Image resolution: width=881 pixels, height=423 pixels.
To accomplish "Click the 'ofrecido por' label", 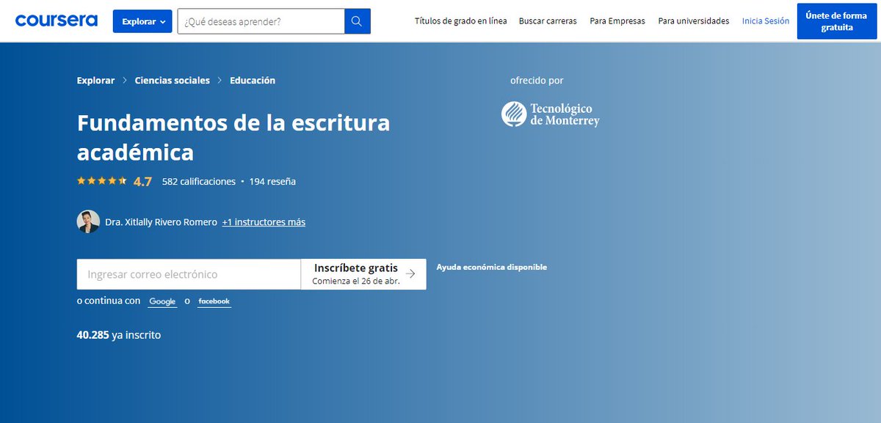I will click(x=537, y=81).
